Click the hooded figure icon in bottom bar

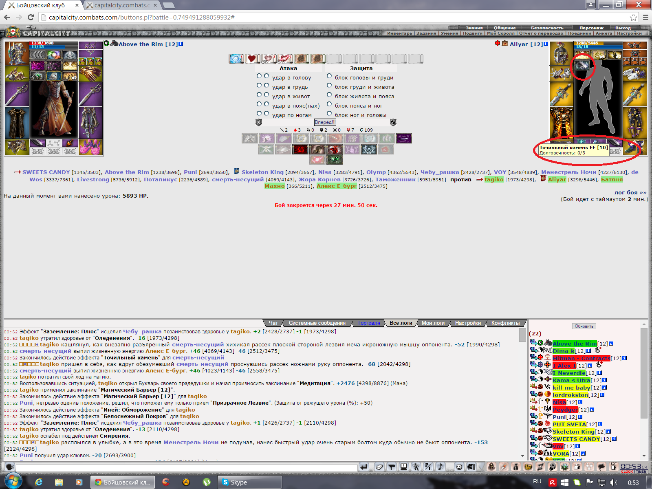491,467
